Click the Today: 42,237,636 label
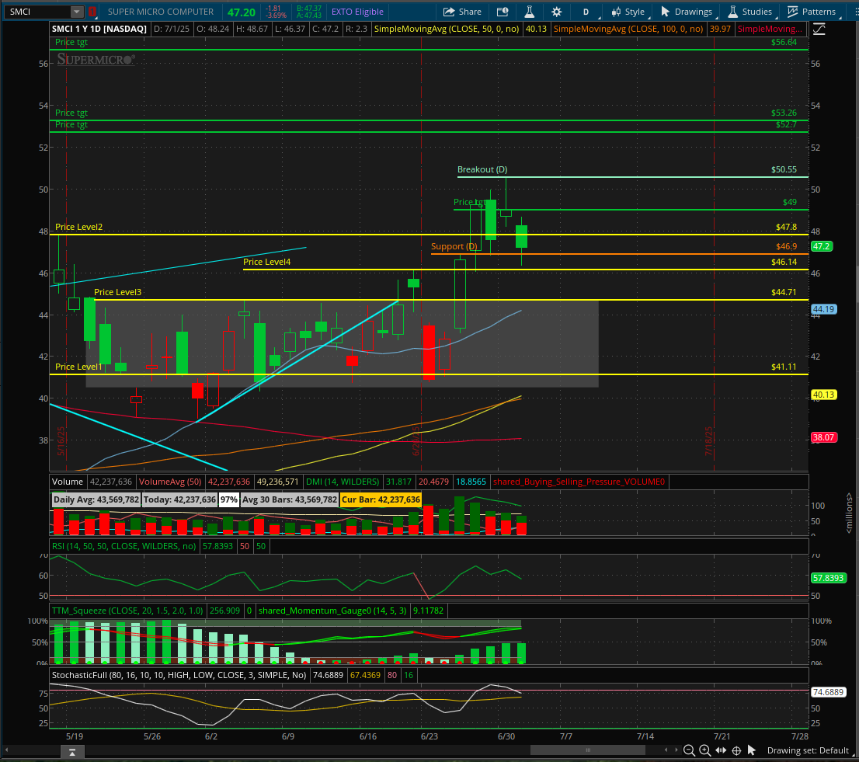This screenshot has height=762, width=859. [x=179, y=499]
